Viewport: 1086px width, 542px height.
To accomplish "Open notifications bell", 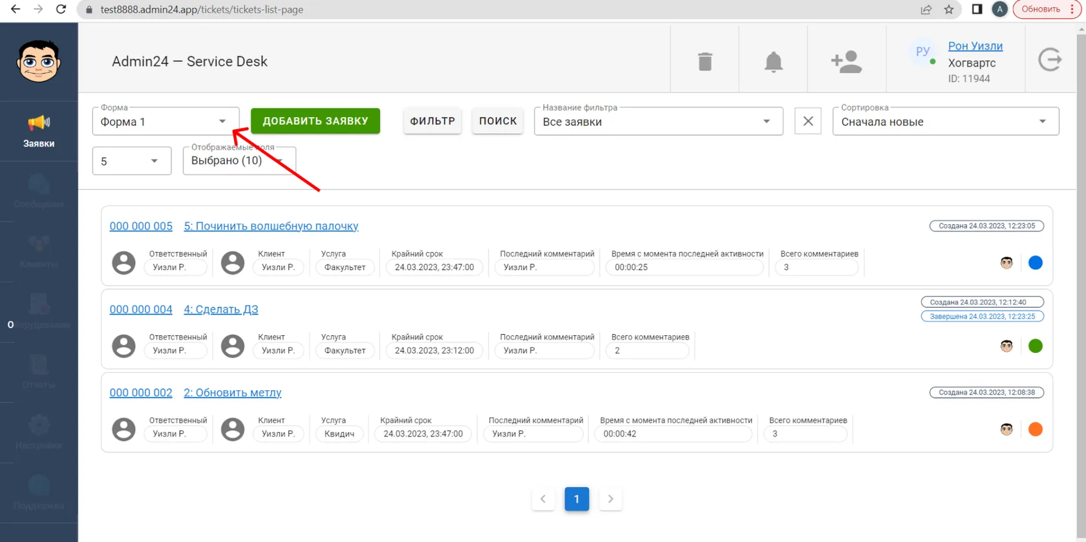I will (773, 61).
